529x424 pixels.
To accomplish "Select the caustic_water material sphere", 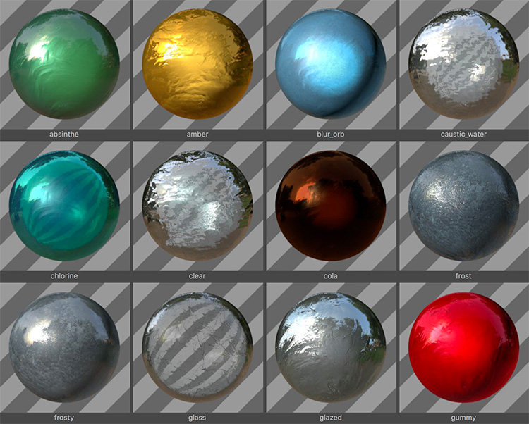I will pos(464,64).
